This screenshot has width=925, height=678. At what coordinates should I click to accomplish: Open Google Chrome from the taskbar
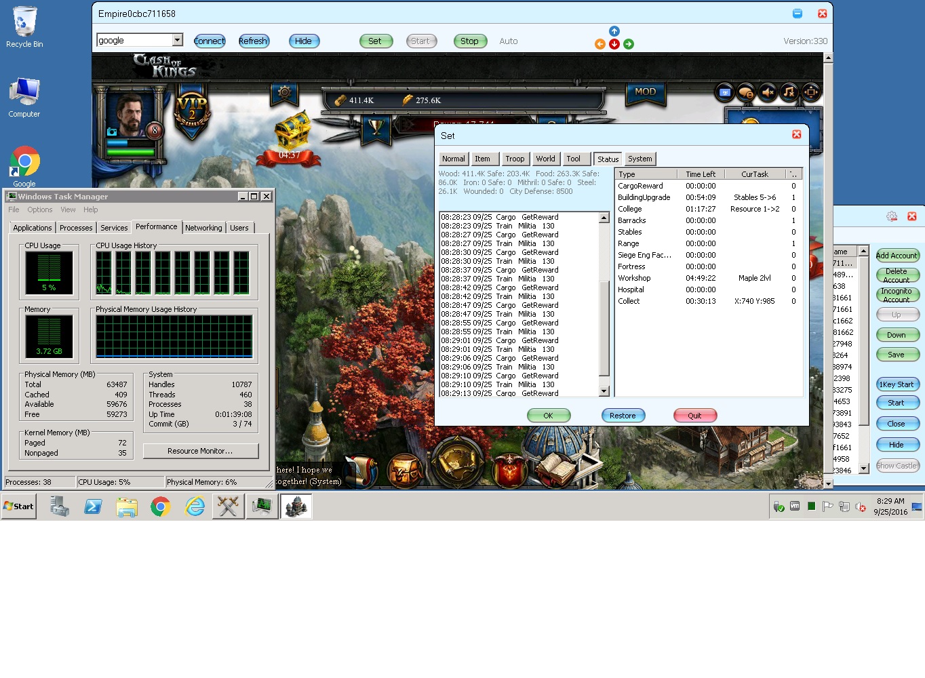coord(161,506)
